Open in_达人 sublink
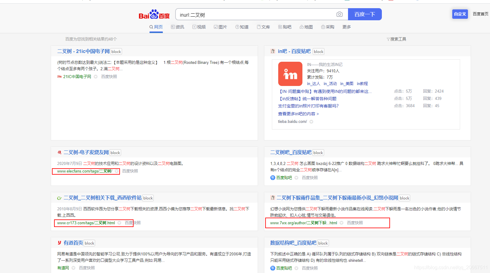The image size is (490, 273). 314,84
